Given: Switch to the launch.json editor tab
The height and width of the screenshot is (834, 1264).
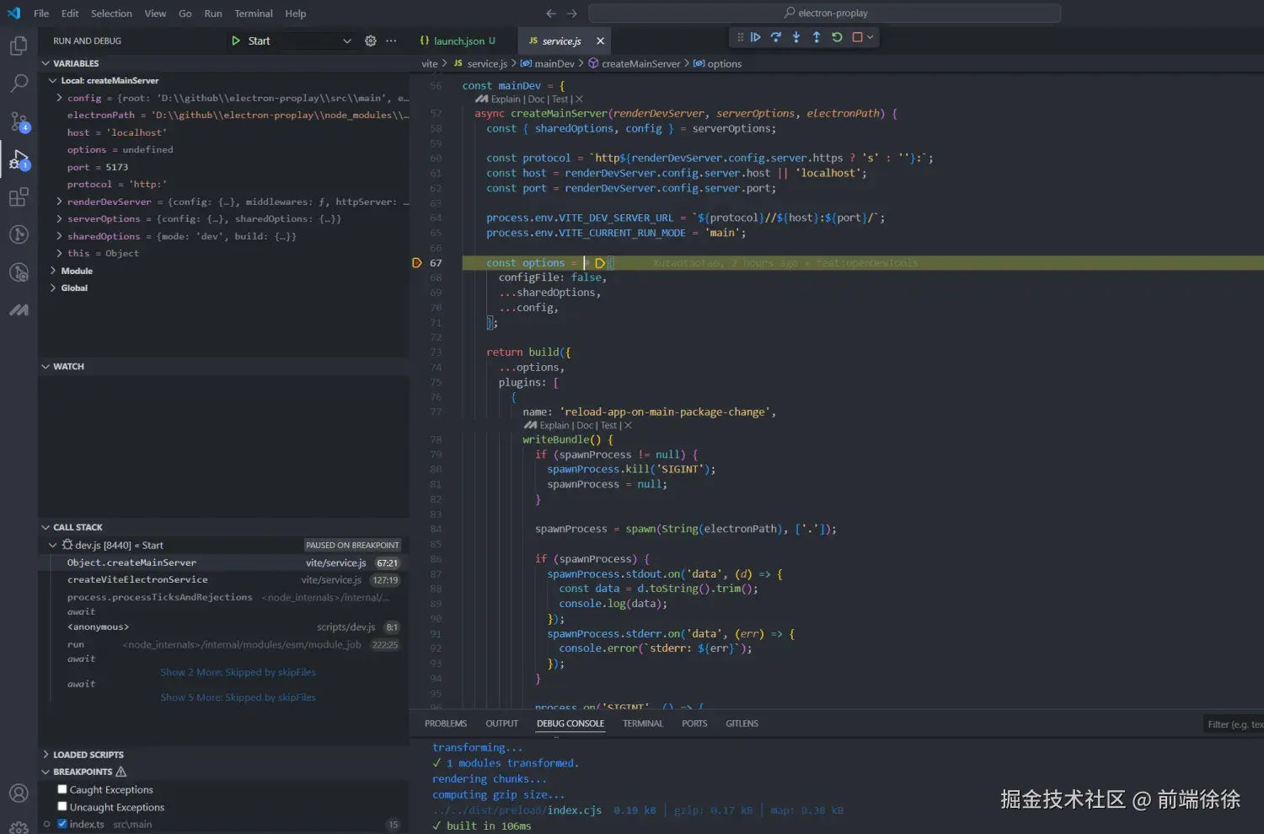Looking at the screenshot, I should click(457, 40).
